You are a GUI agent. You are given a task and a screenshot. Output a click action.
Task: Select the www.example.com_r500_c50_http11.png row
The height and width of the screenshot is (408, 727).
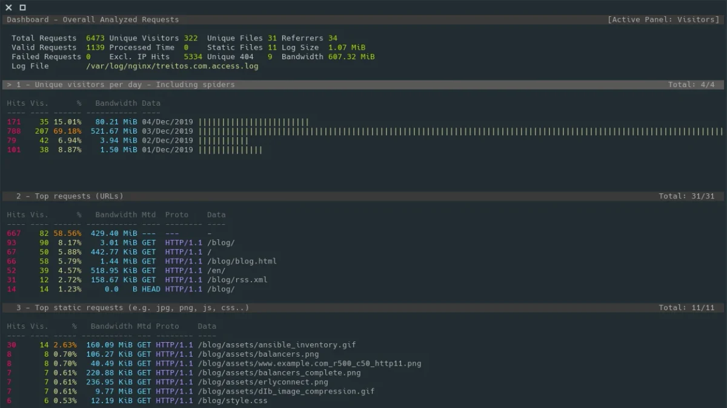point(310,364)
